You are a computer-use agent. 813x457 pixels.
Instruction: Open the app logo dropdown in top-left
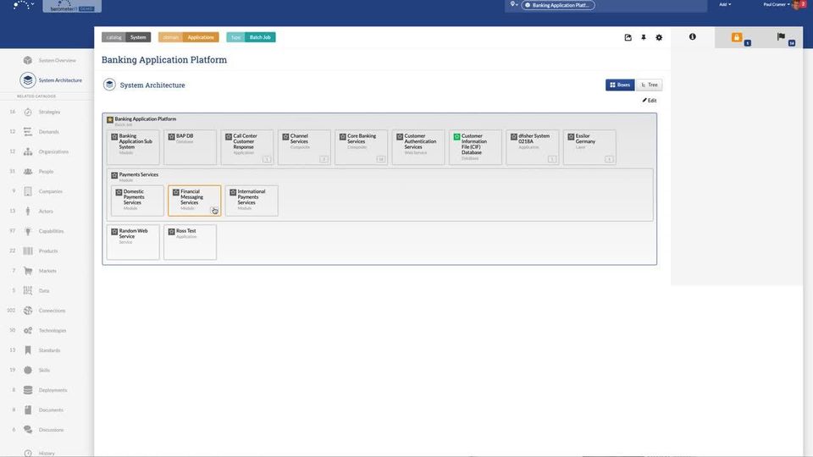24,5
